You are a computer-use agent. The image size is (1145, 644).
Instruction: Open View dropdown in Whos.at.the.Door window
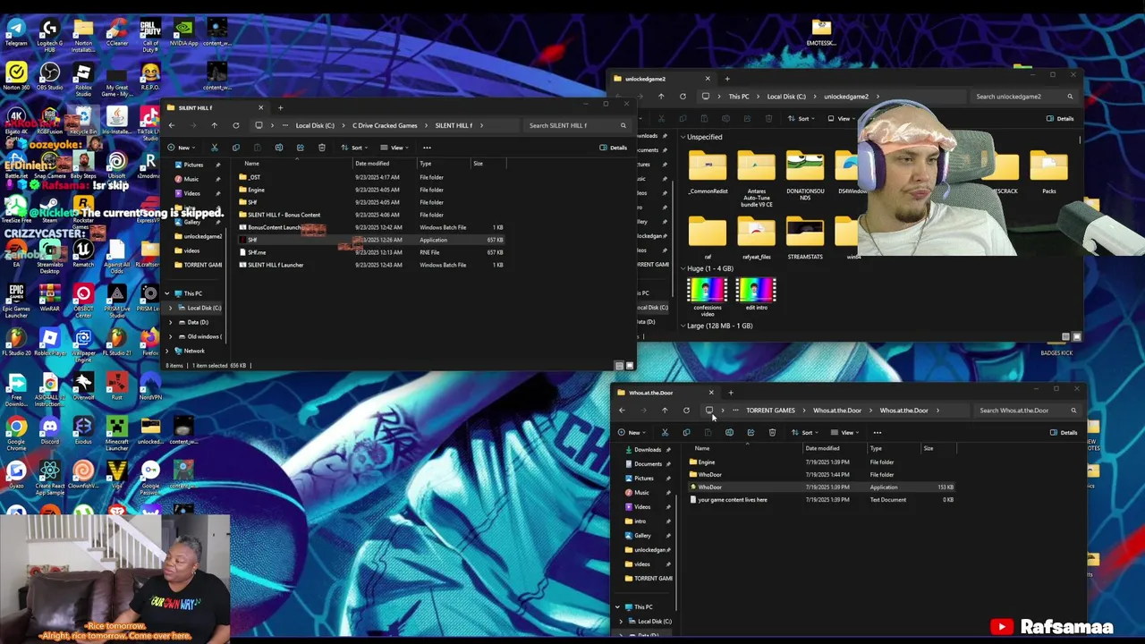tap(844, 433)
